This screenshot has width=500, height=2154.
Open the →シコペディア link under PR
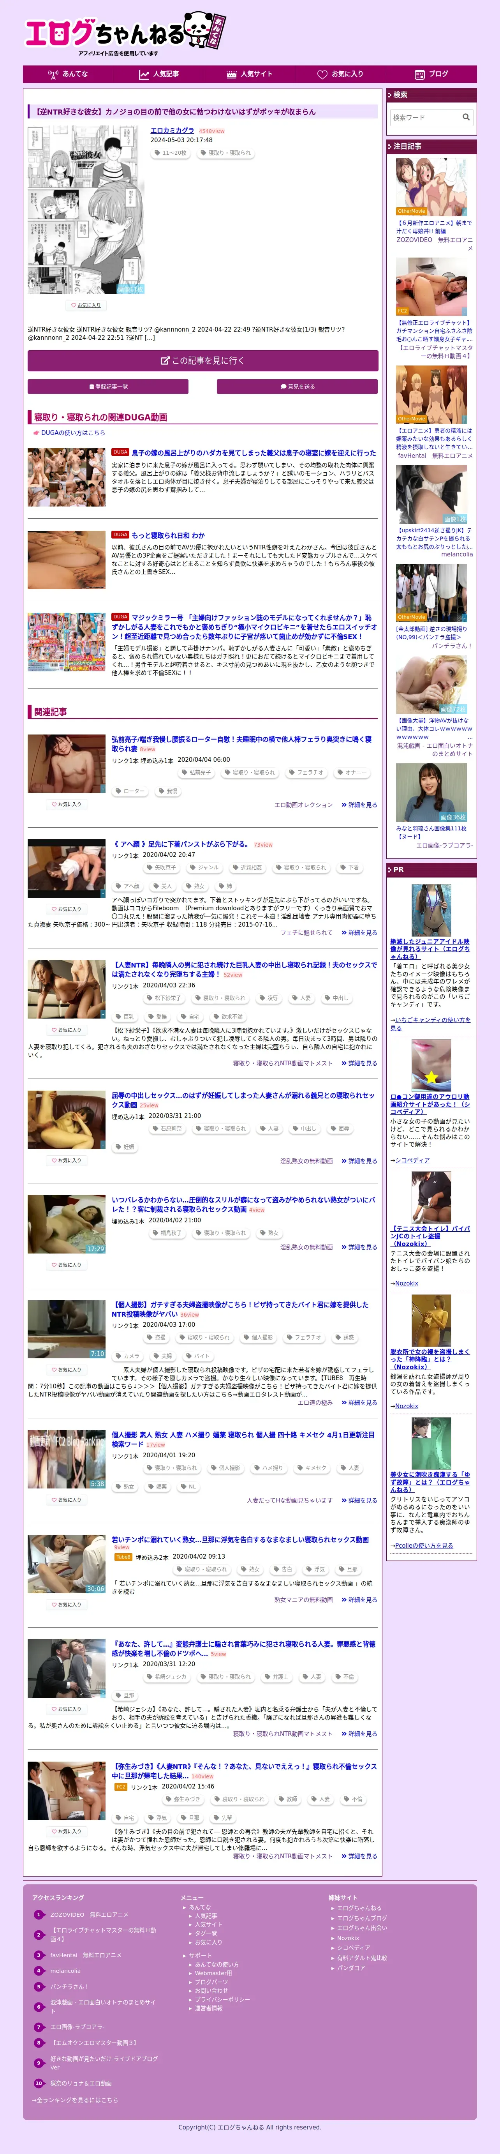pos(410,1161)
